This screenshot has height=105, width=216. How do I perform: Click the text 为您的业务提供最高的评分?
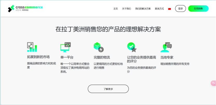click(x=141, y=70)
